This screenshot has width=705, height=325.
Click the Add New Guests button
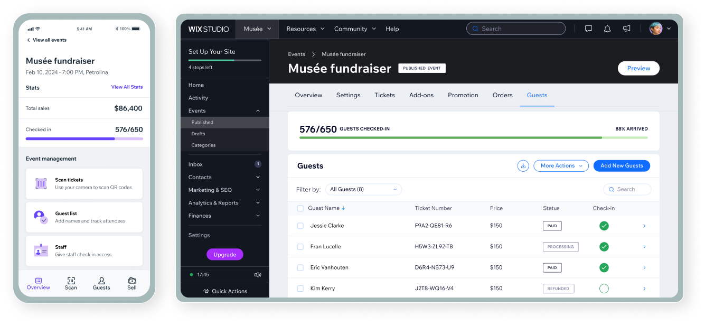click(x=622, y=166)
